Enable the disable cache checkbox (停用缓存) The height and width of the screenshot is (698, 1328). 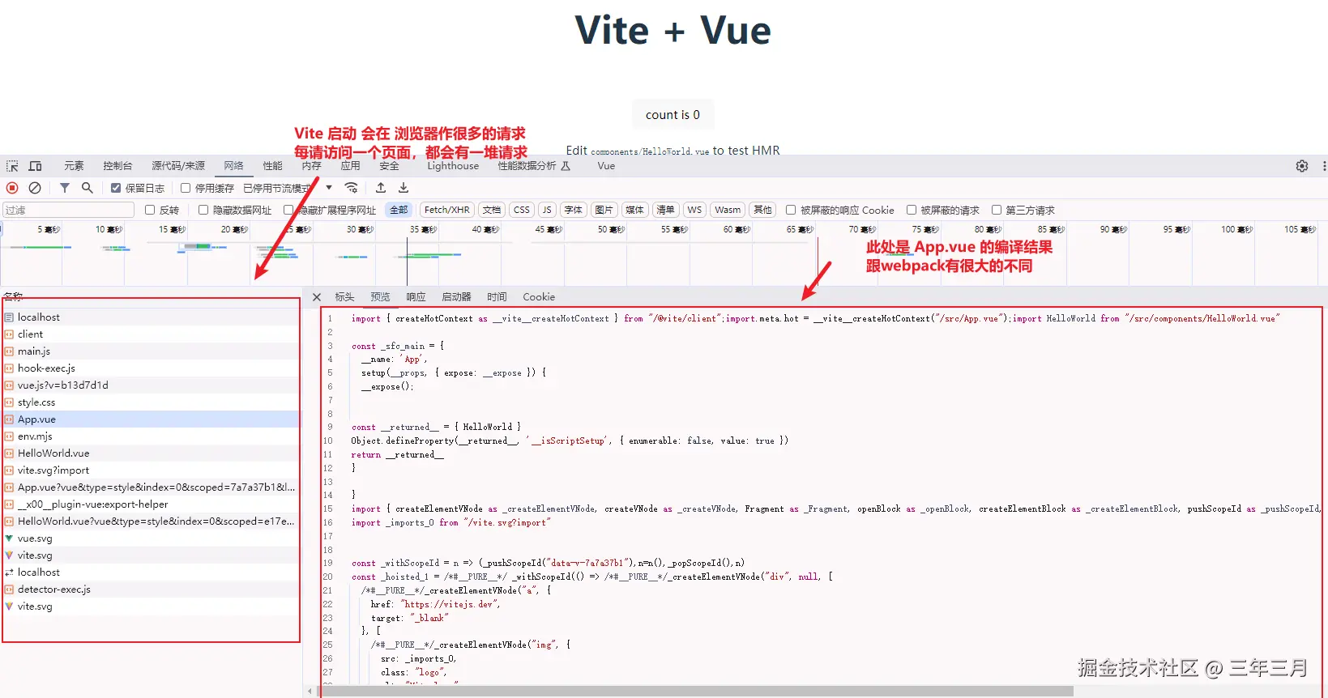(186, 188)
